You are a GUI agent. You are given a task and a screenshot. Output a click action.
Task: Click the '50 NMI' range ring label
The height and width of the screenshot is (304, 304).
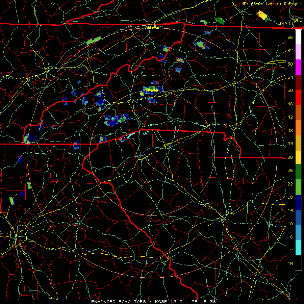tap(152, 90)
